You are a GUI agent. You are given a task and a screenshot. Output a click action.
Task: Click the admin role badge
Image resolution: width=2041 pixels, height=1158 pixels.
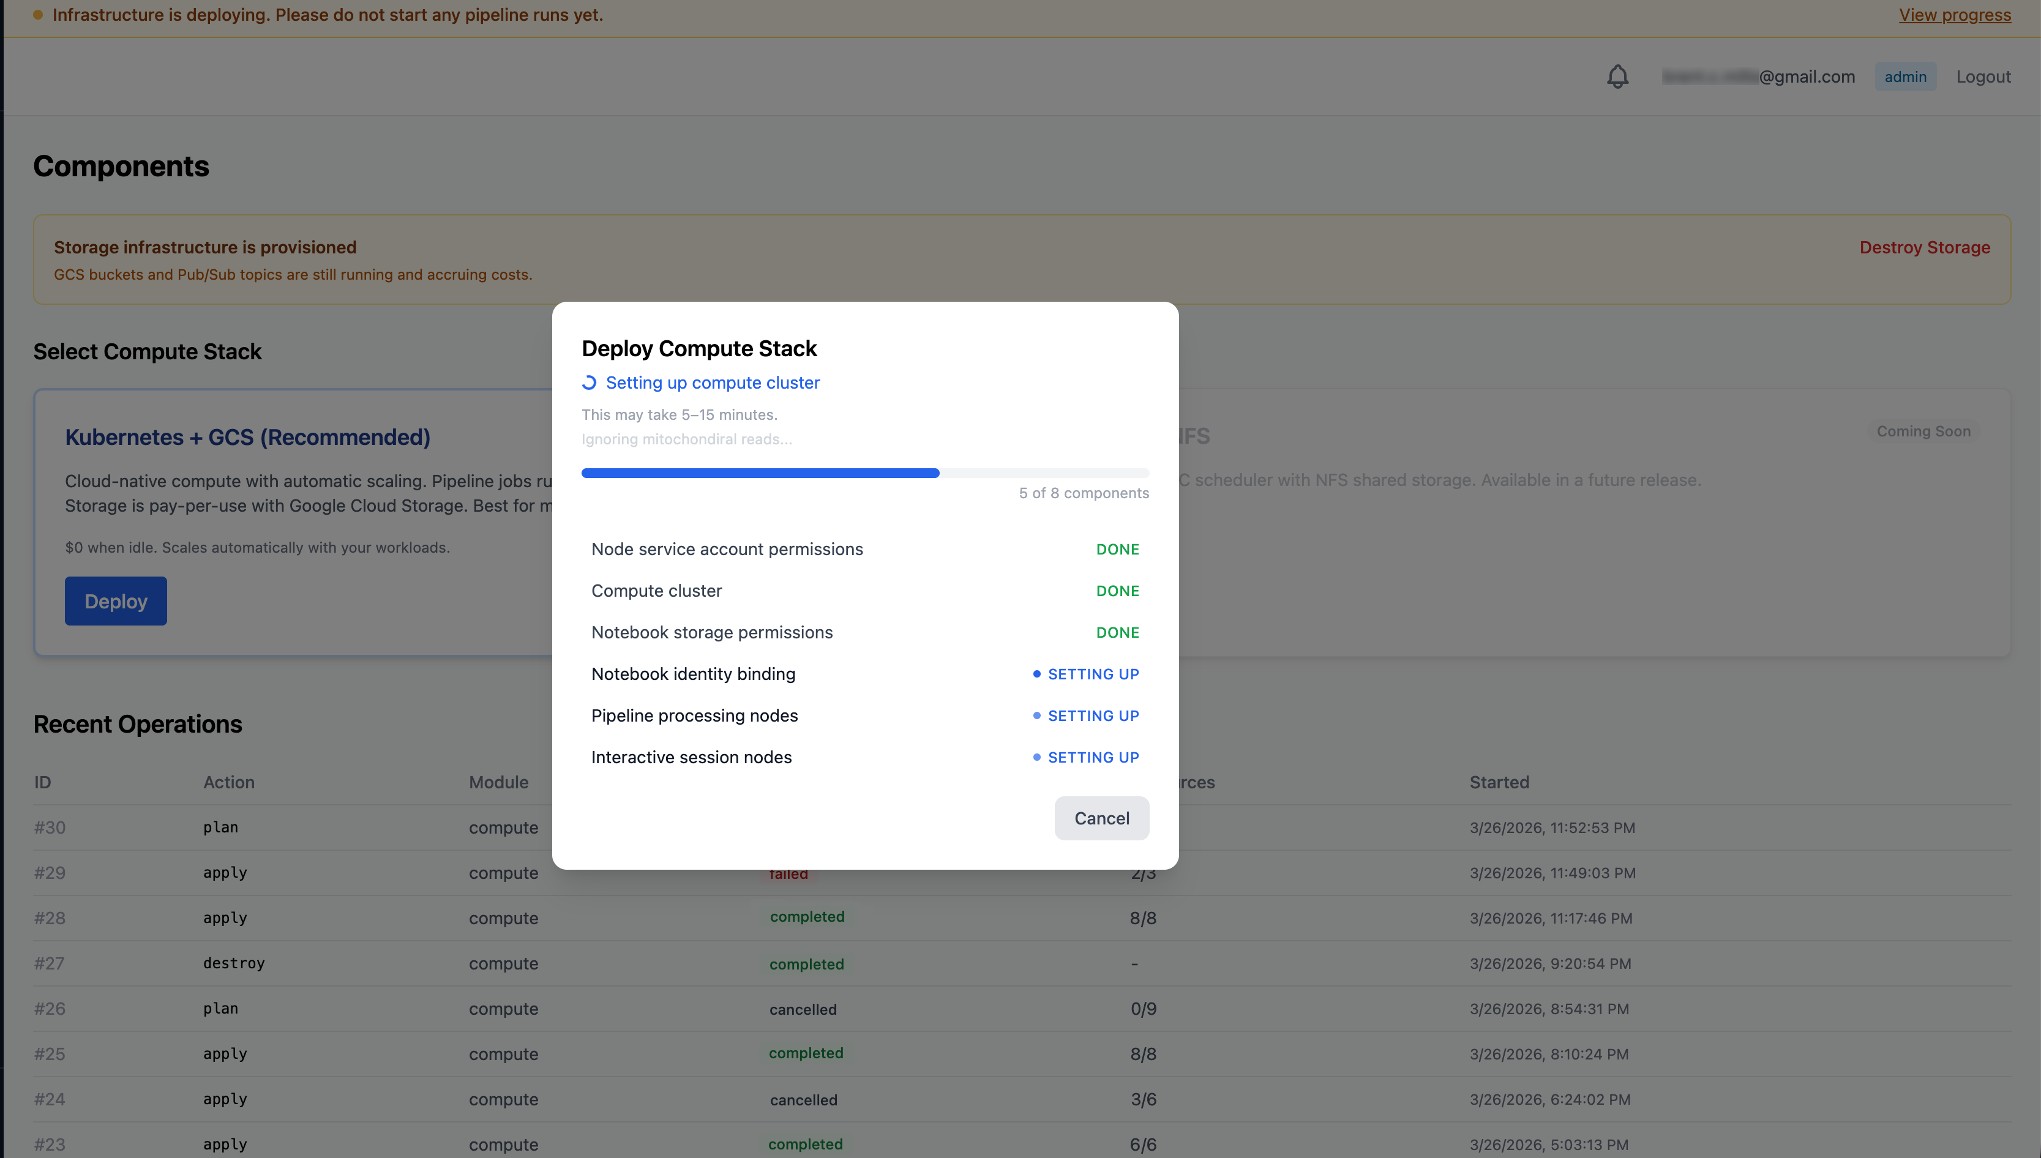coord(1906,77)
